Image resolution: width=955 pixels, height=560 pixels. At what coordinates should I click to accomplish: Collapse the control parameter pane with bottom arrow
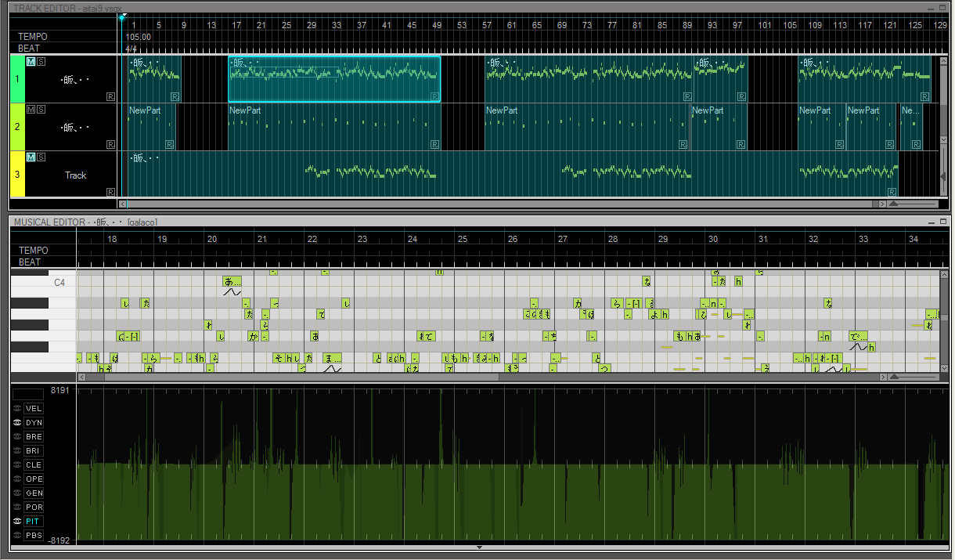[479, 547]
